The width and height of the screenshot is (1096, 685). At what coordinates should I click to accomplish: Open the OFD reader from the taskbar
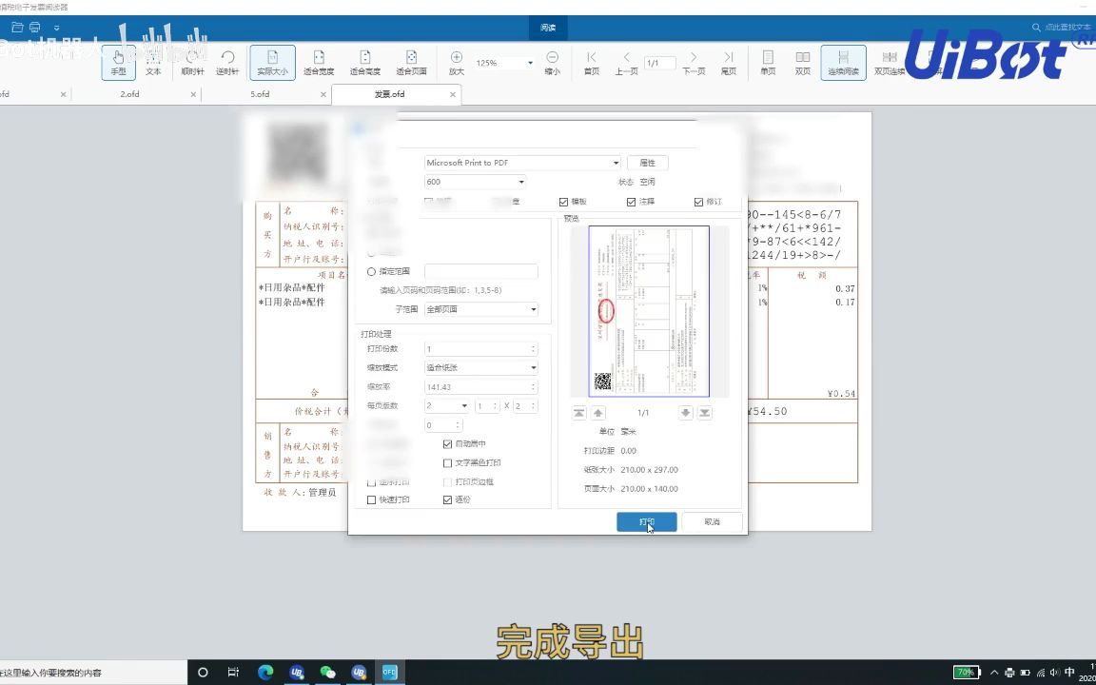pyautogui.click(x=389, y=672)
